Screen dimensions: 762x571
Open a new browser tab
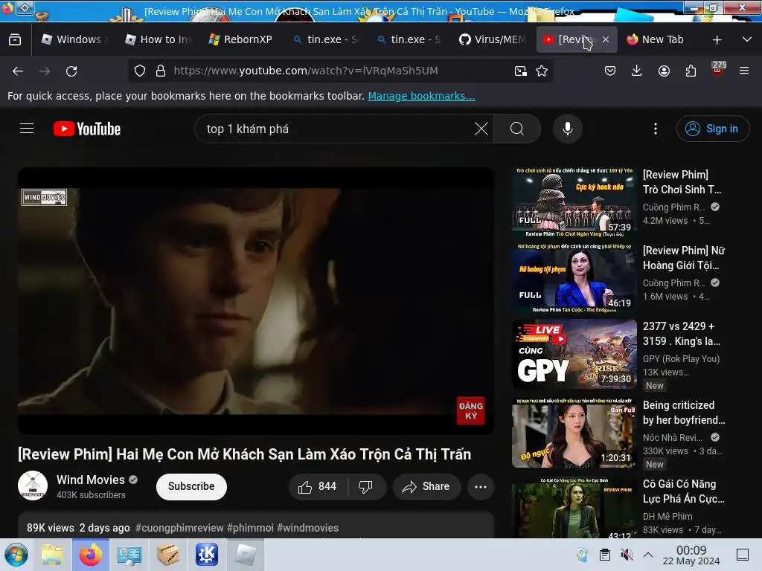pyautogui.click(x=717, y=39)
